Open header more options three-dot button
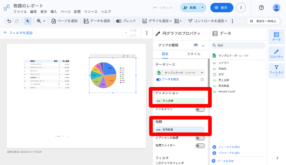286x165 pixels. (x=241, y=8)
